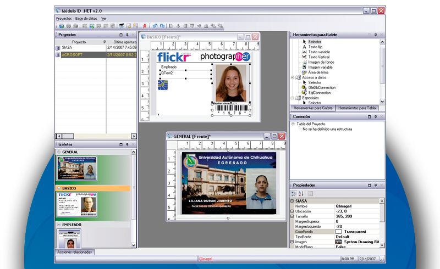Select the Texto fijo tool

point(315,47)
